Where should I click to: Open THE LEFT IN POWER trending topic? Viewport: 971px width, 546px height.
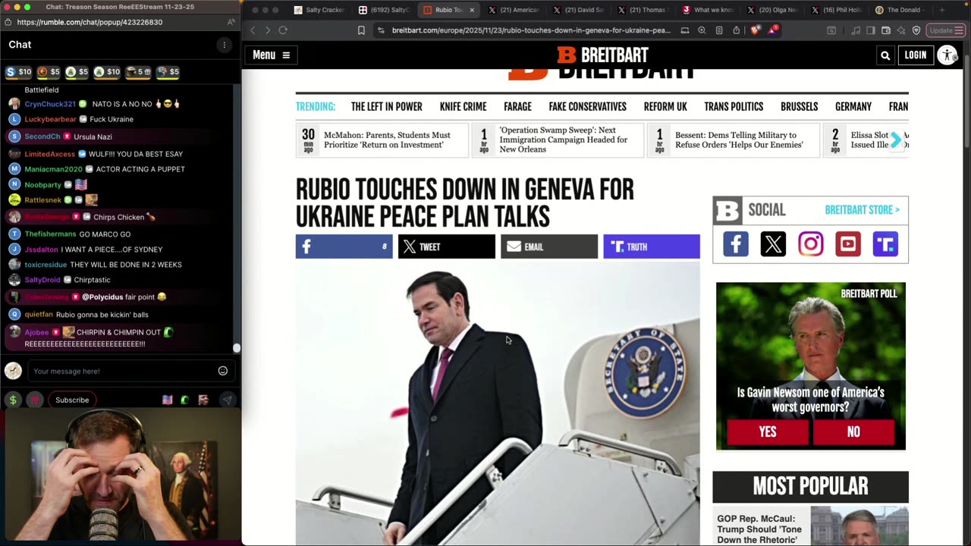387,107
